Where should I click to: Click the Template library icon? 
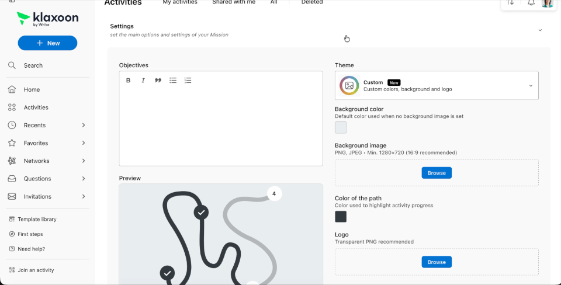point(12,219)
